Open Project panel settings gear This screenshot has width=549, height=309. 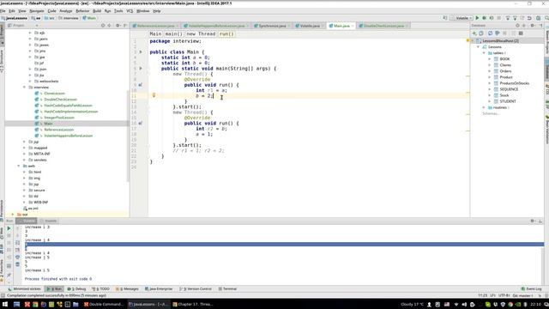click(x=118, y=26)
